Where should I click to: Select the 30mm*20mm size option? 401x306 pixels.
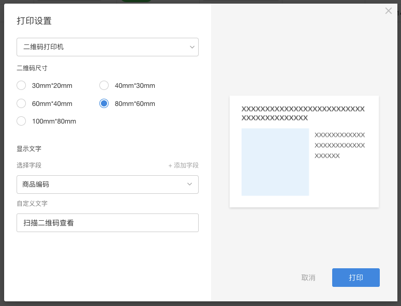click(x=21, y=85)
